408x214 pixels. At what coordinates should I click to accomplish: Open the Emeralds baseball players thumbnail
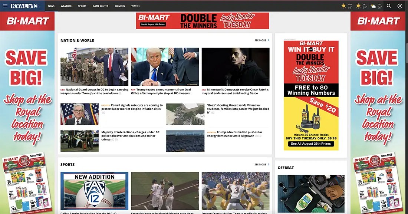165,191
